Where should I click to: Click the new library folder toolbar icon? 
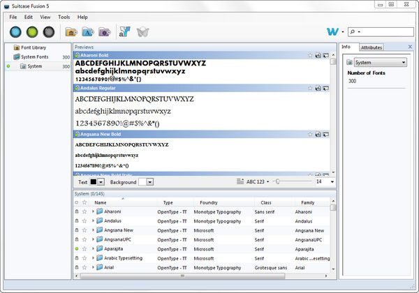pos(71,32)
